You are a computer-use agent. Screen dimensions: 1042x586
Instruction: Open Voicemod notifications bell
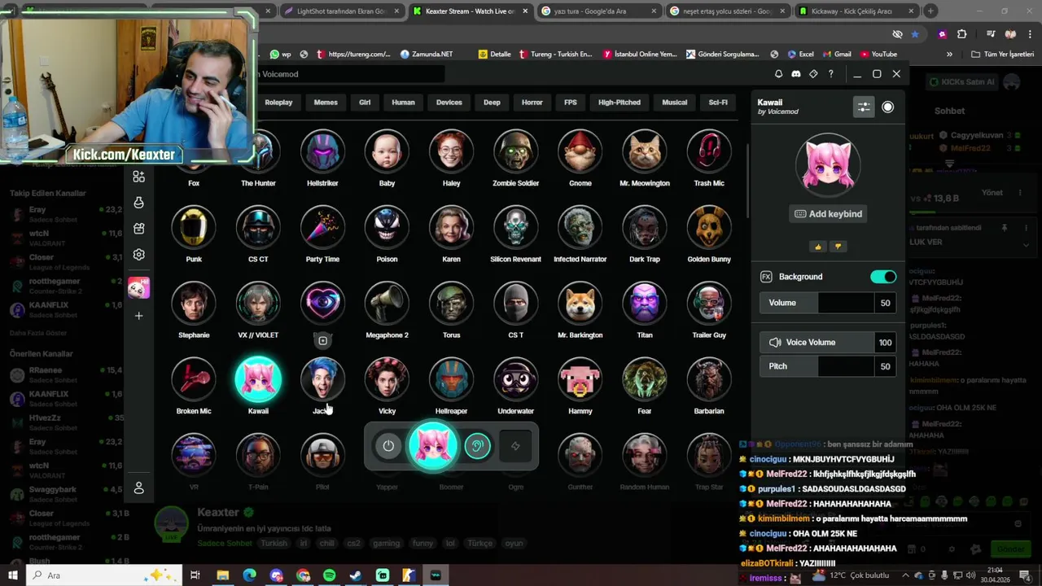coord(778,74)
